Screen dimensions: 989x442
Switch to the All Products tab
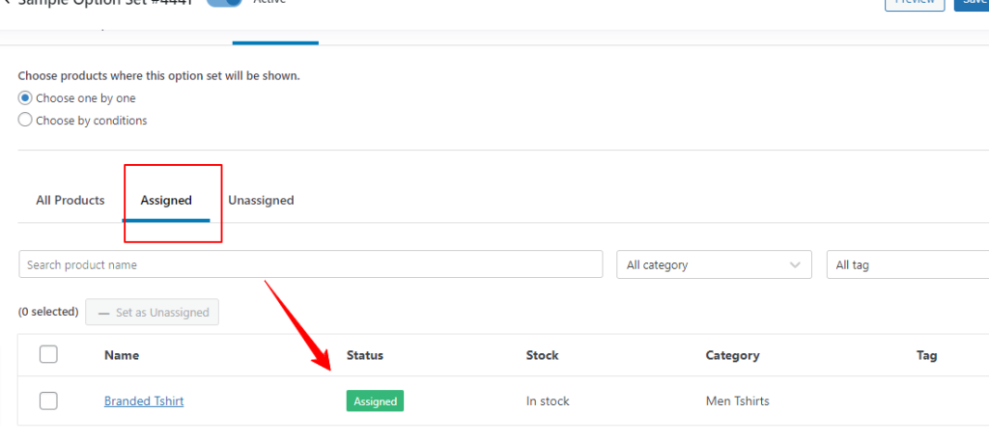70,200
